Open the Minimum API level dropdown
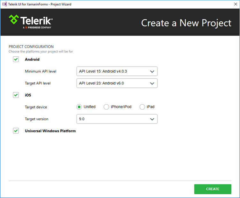240x198 pixels. (117, 71)
